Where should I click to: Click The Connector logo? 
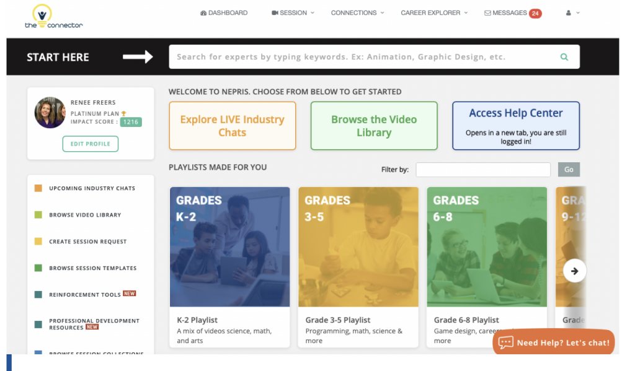[x=53, y=17]
